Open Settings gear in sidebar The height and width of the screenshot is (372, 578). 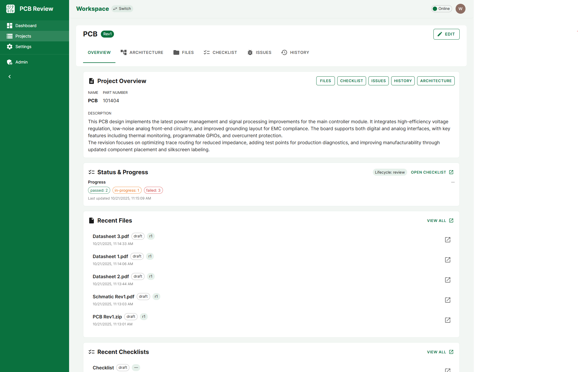click(10, 47)
